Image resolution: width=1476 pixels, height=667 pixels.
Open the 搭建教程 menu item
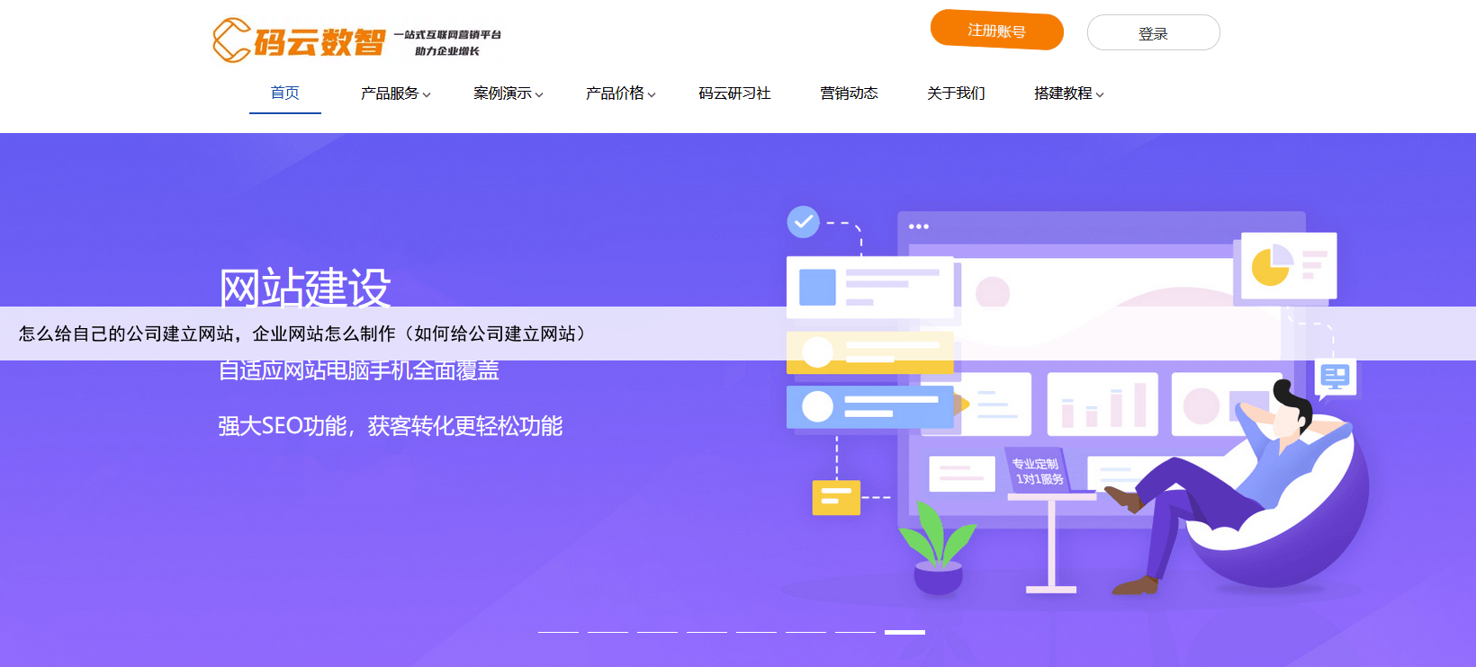pyautogui.click(x=1063, y=93)
